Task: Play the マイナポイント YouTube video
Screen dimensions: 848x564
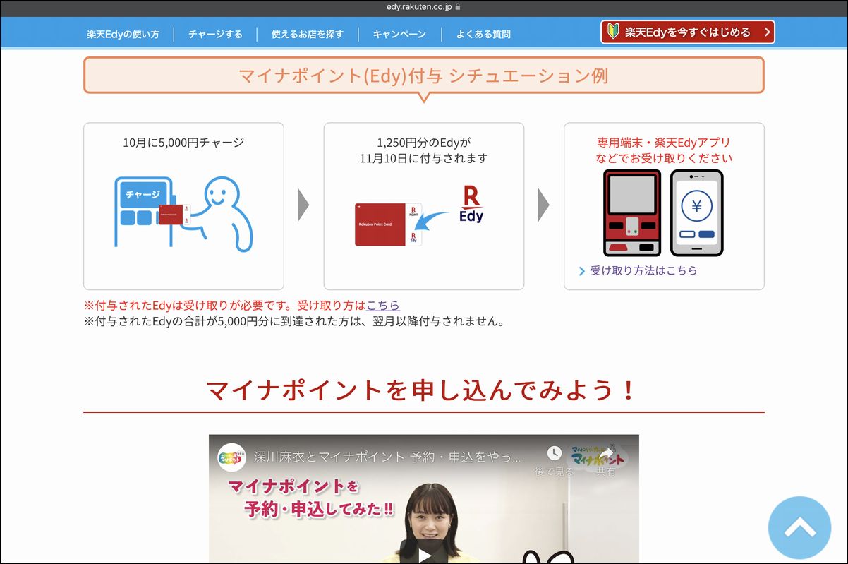Action: click(424, 554)
